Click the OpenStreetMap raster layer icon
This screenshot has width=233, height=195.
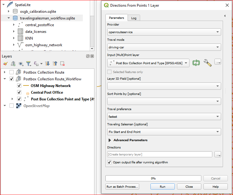19,106
